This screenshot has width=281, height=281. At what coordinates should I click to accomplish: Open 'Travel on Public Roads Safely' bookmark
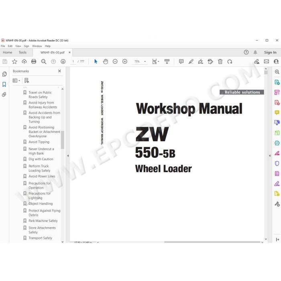(40, 95)
